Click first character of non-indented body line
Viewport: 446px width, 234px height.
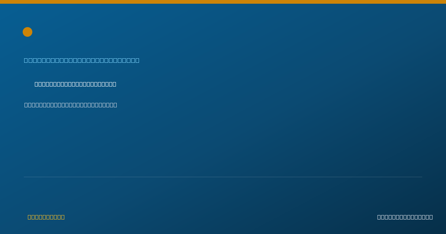[26, 105]
